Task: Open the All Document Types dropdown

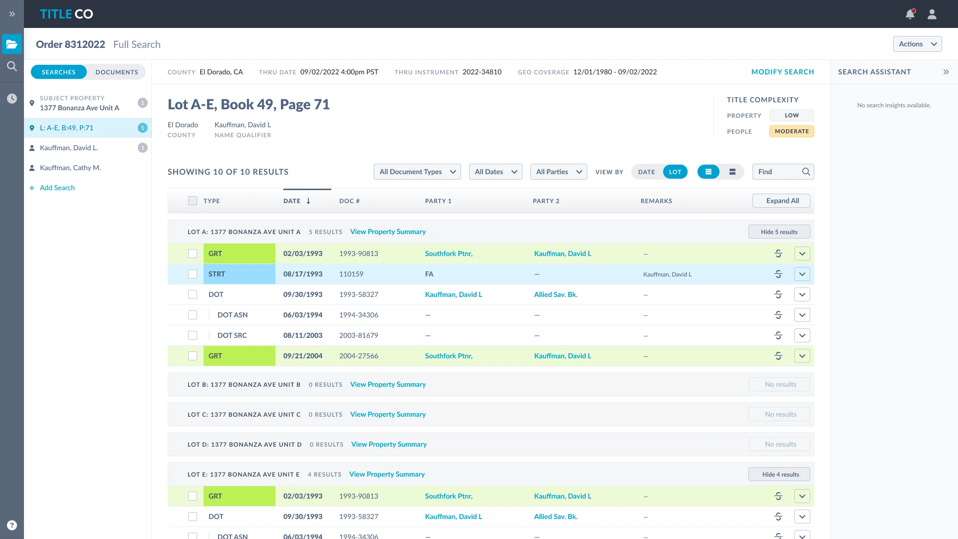Action: coord(417,172)
